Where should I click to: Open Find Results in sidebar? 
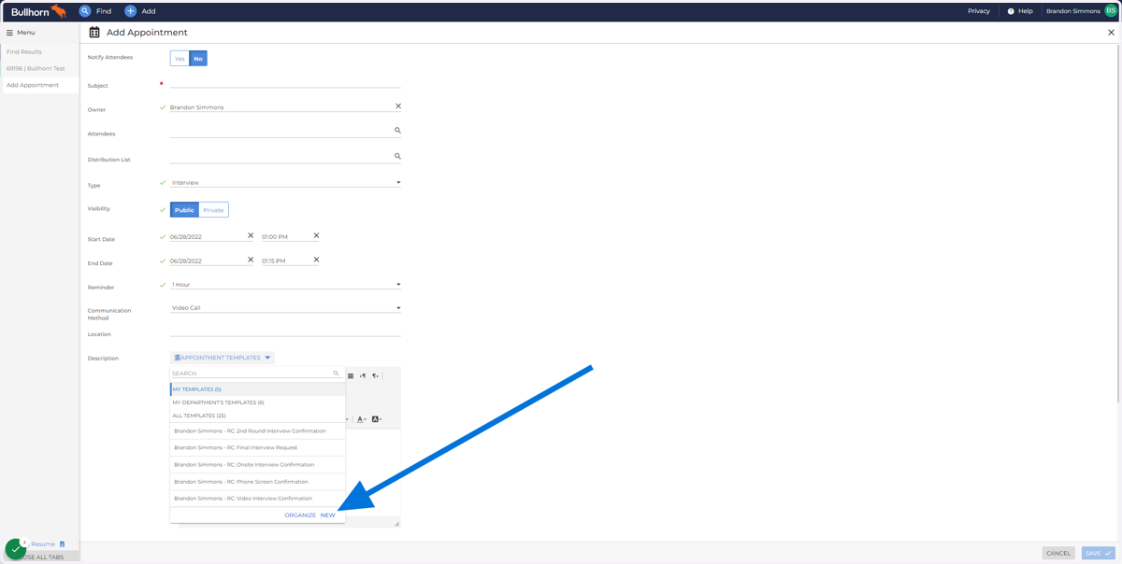[39, 51]
